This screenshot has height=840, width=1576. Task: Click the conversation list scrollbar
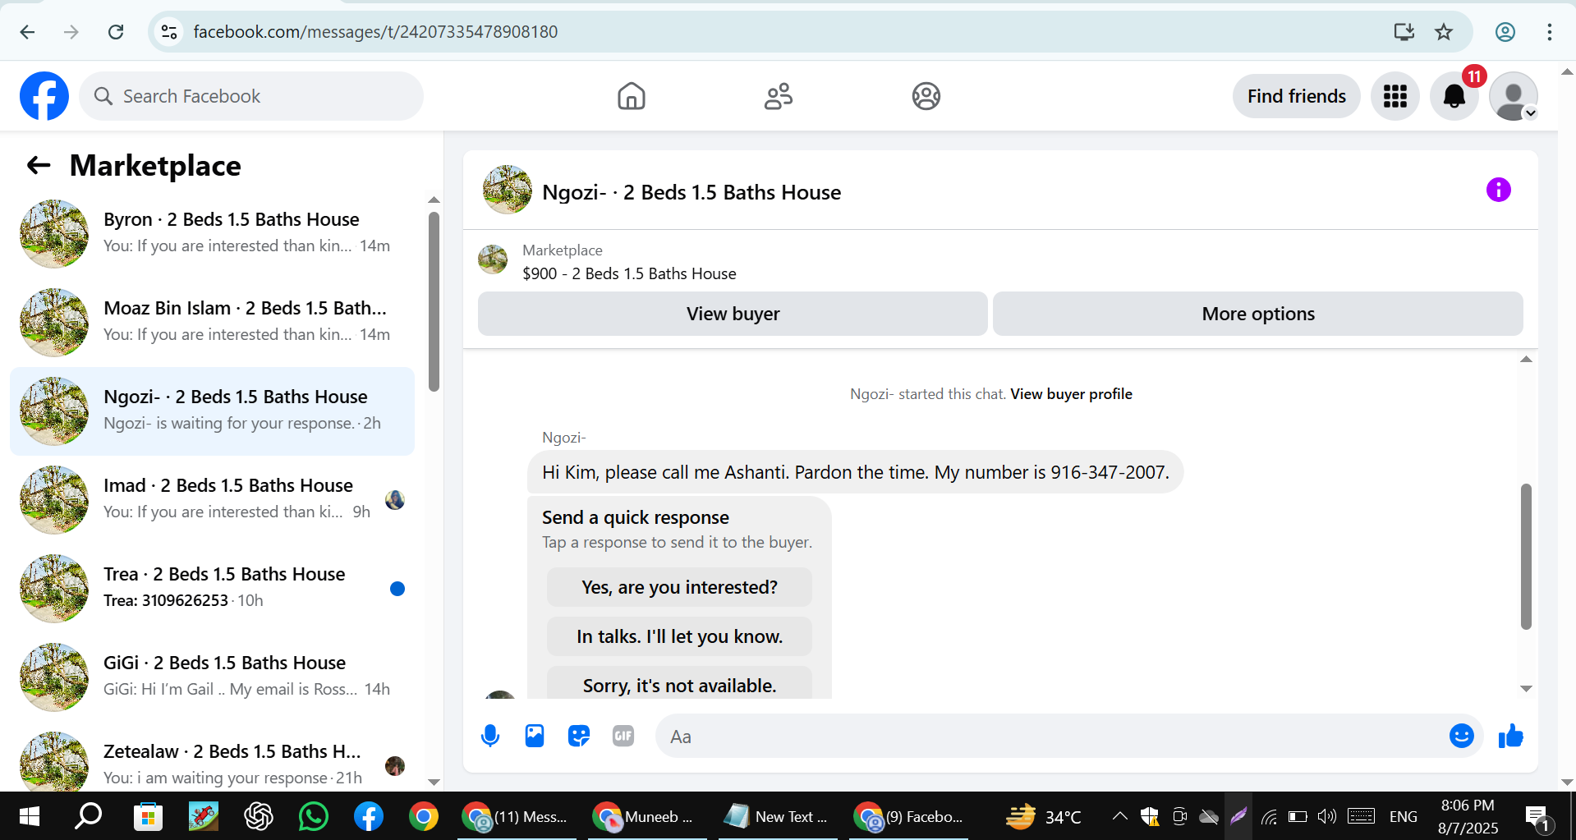pyautogui.click(x=434, y=302)
